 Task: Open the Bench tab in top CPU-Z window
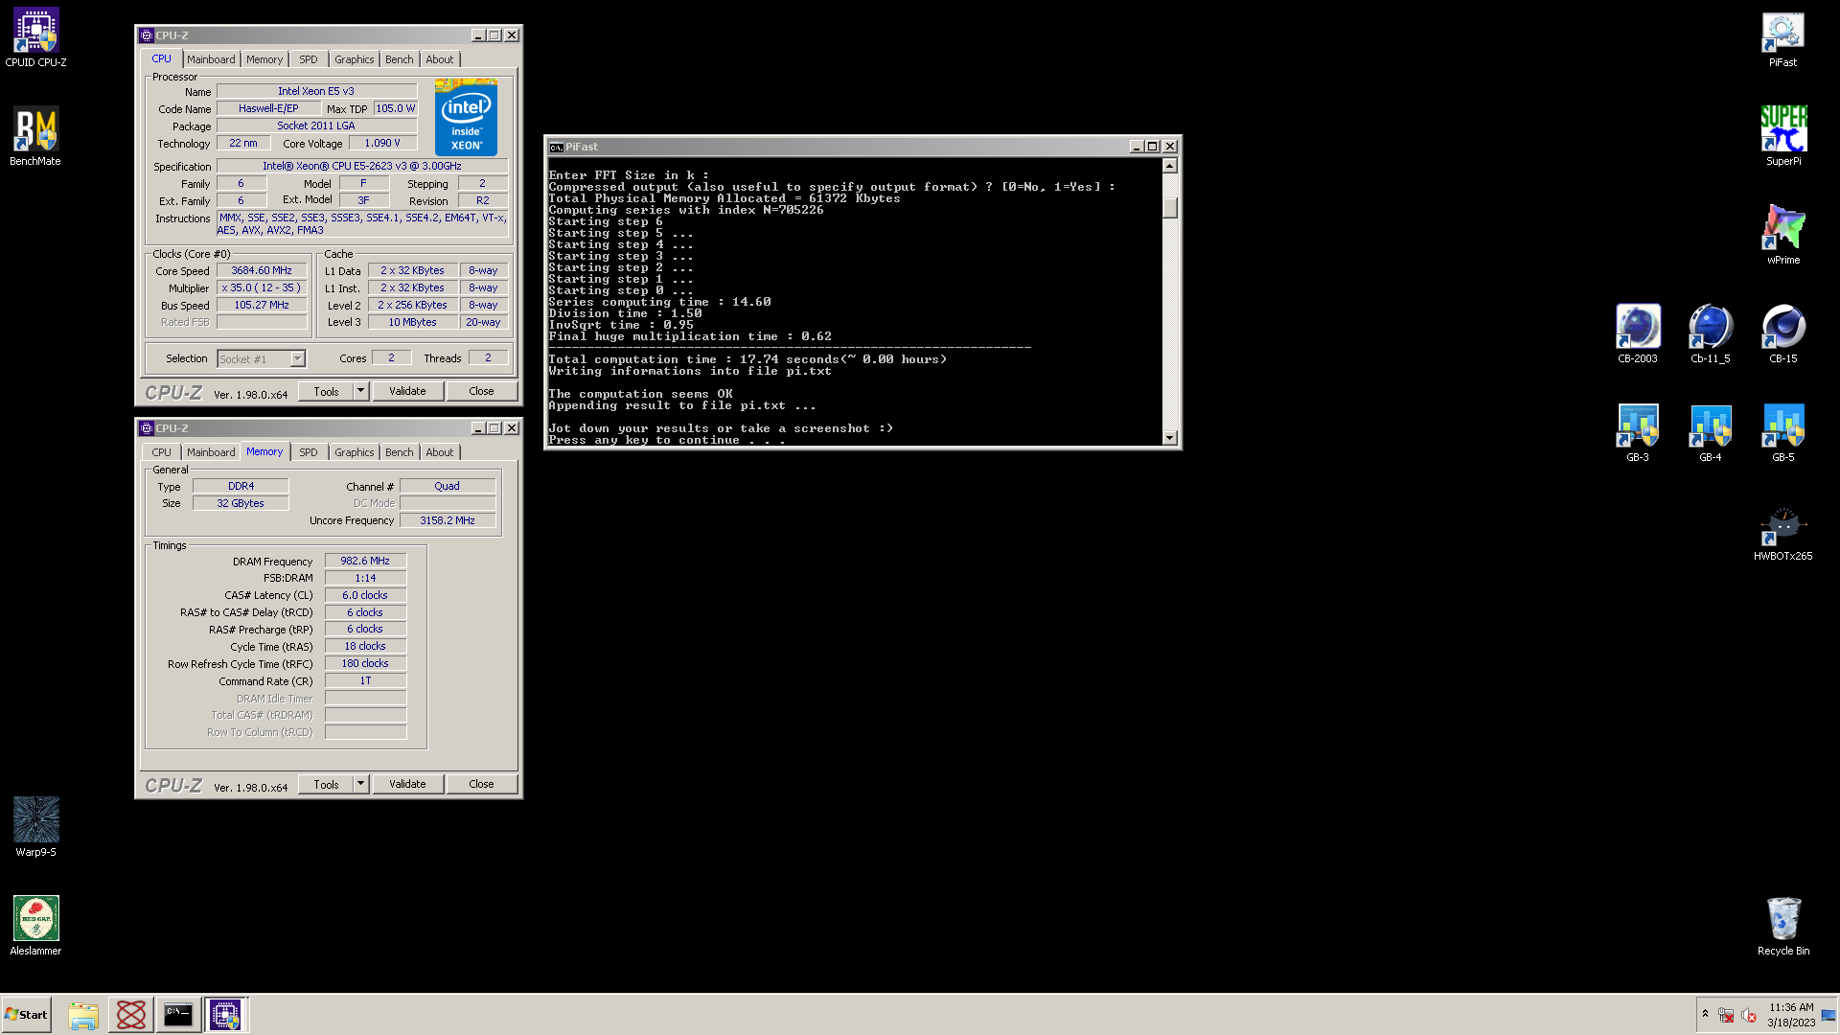click(400, 59)
